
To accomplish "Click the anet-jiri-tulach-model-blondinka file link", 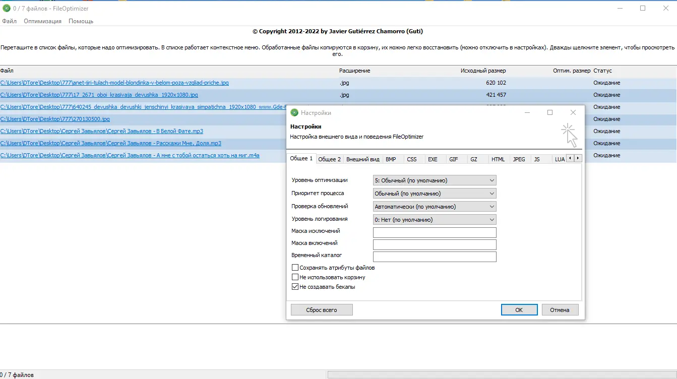I will tap(114, 83).
